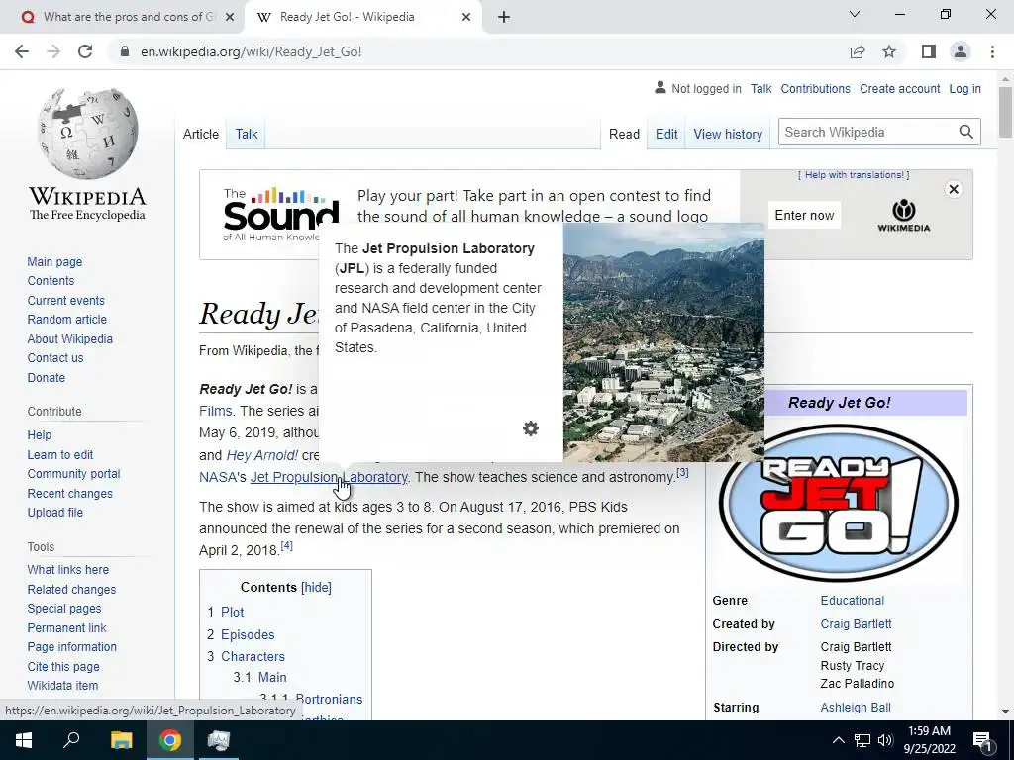Go back to the previous page
Viewport: 1014px width, 760px height.
tap(22, 51)
